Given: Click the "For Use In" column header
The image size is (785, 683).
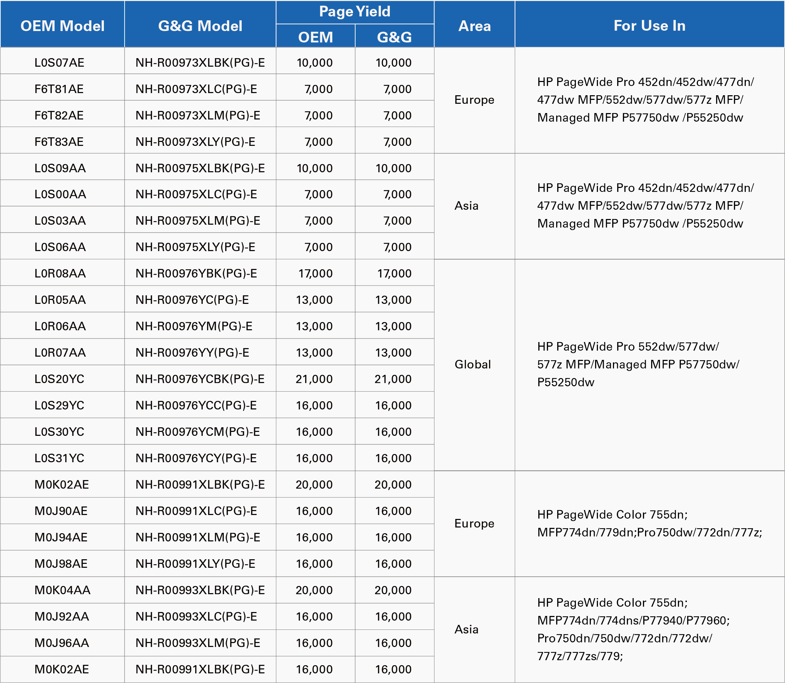Looking at the screenshot, I should pos(650,24).
